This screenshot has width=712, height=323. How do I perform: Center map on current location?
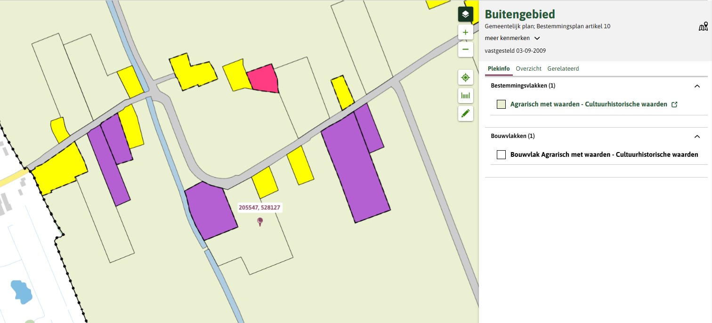tap(465, 77)
